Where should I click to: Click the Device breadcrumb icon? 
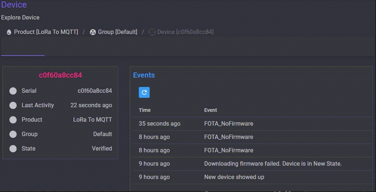tap(152, 32)
